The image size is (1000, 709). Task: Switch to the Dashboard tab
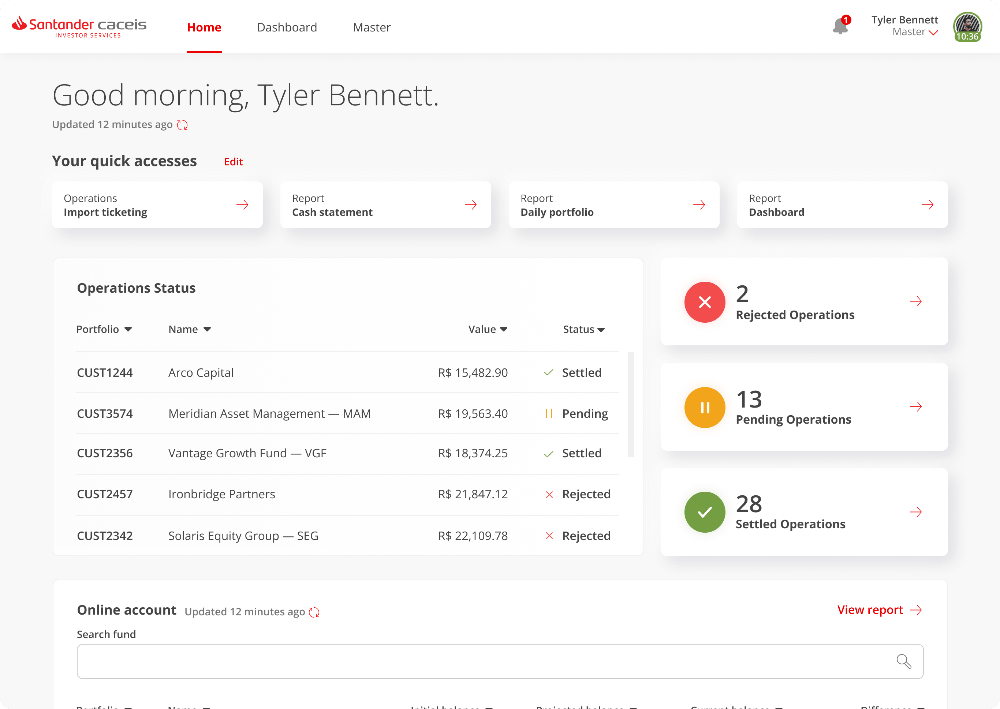[x=287, y=27]
